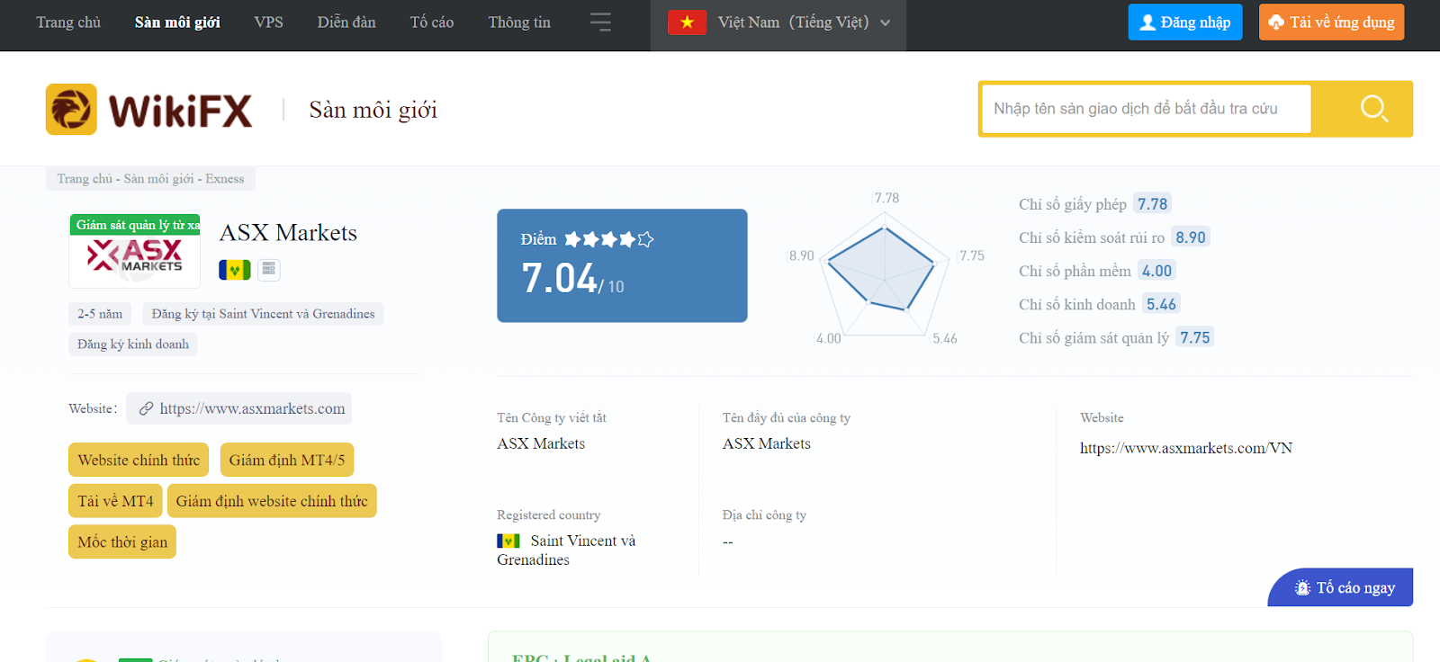Click the Đăng nhập login button
Screen dimensions: 1440x662
point(1185,22)
